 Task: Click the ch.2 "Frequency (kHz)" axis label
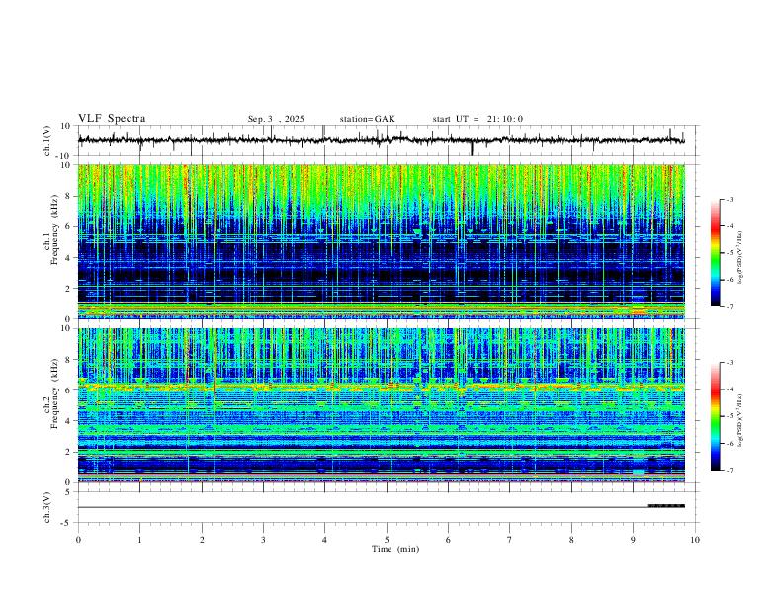tap(53, 391)
